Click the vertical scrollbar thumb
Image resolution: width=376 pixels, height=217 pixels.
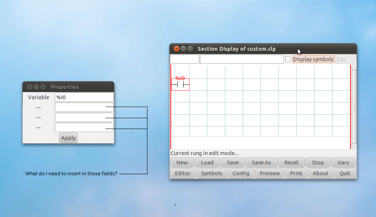pos(354,107)
